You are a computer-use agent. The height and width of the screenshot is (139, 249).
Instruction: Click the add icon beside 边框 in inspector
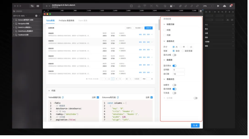[233, 33]
